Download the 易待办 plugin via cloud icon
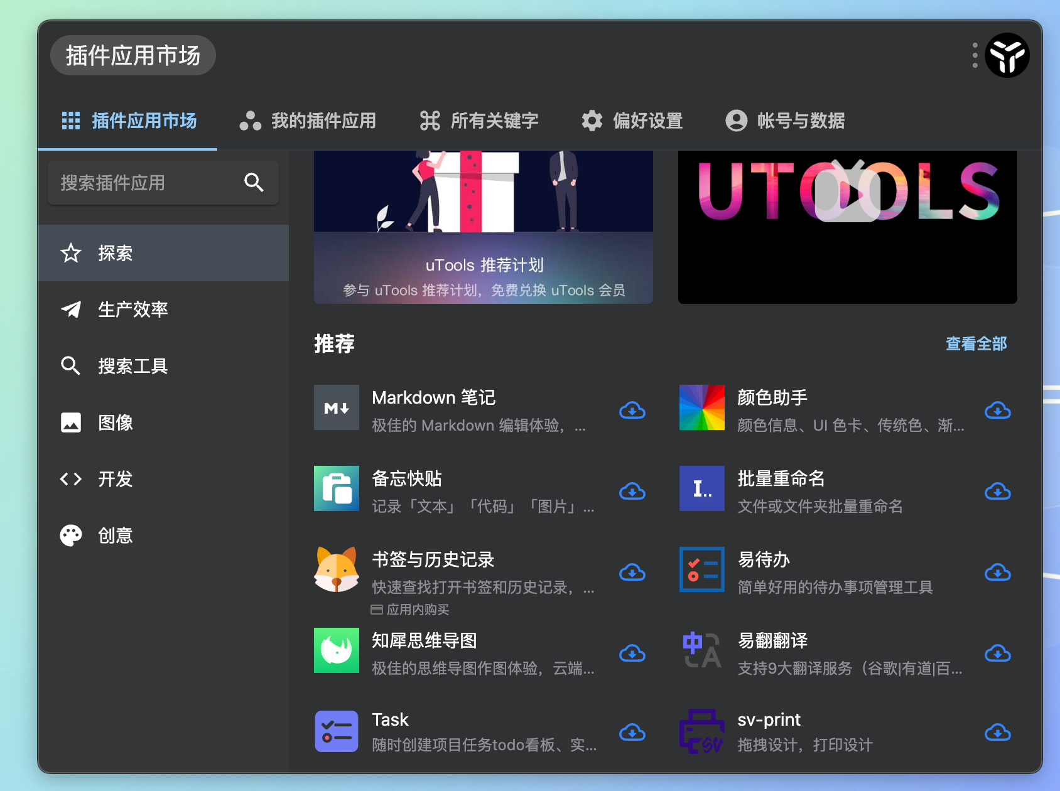1060x791 pixels. coord(998,573)
